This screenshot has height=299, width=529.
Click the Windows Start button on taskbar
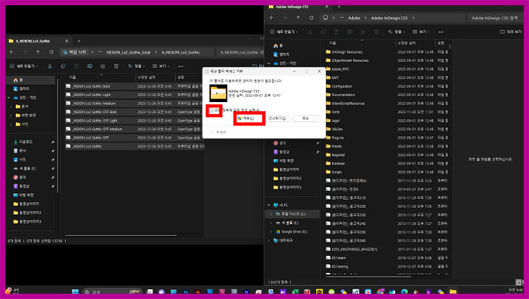pos(76,291)
